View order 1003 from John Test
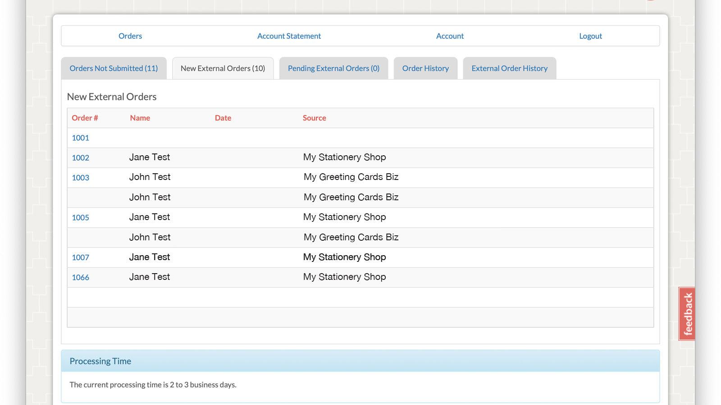 pyautogui.click(x=80, y=178)
